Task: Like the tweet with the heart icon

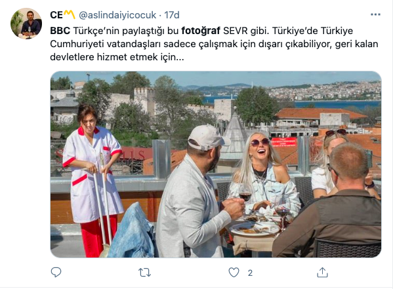Action: 234,273
